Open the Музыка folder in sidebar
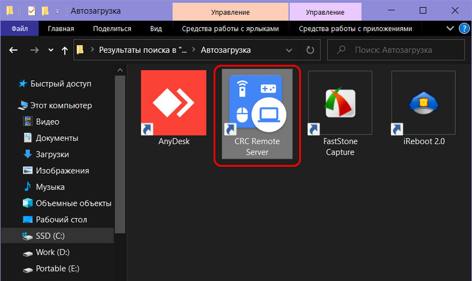472x281 pixels. coord(50,187)
